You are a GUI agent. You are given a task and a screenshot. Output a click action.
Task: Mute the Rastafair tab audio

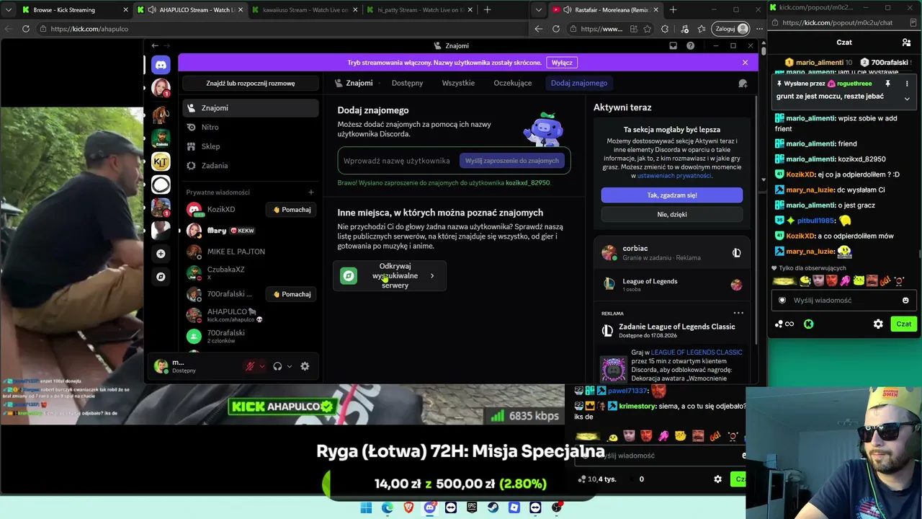pos(568,10)
